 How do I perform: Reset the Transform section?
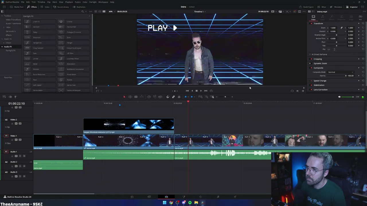pyautogui.click(x=363, y=23)
